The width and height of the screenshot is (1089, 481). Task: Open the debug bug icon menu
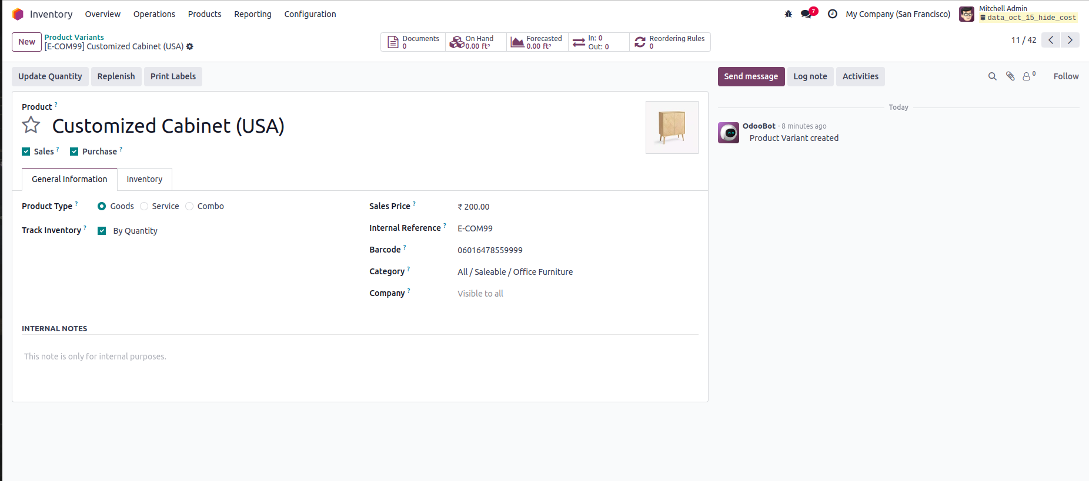coord(788,14)
